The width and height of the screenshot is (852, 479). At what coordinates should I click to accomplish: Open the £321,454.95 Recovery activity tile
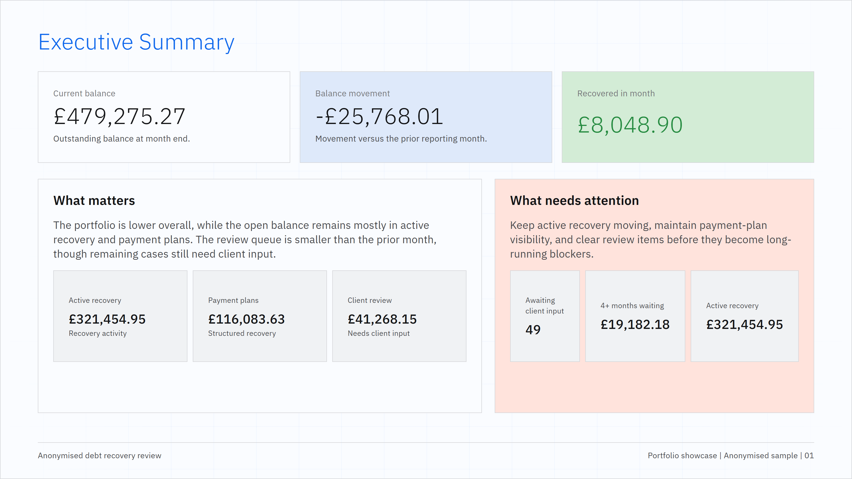point(120,316)
